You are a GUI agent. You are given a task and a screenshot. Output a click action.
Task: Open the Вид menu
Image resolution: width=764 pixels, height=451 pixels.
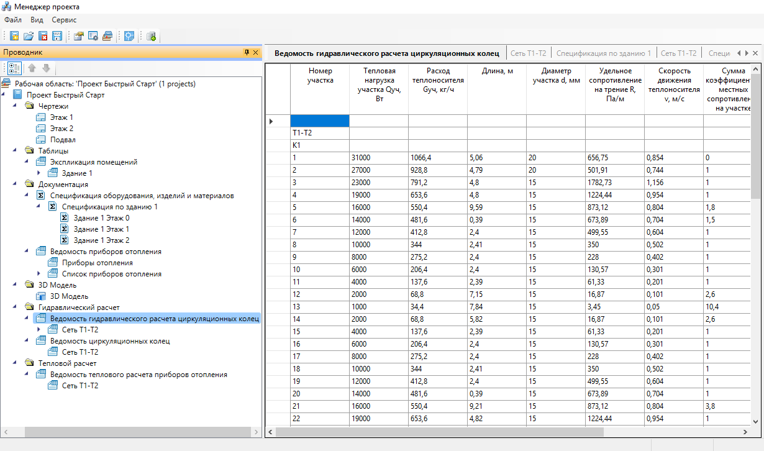(x=37, y=20)
